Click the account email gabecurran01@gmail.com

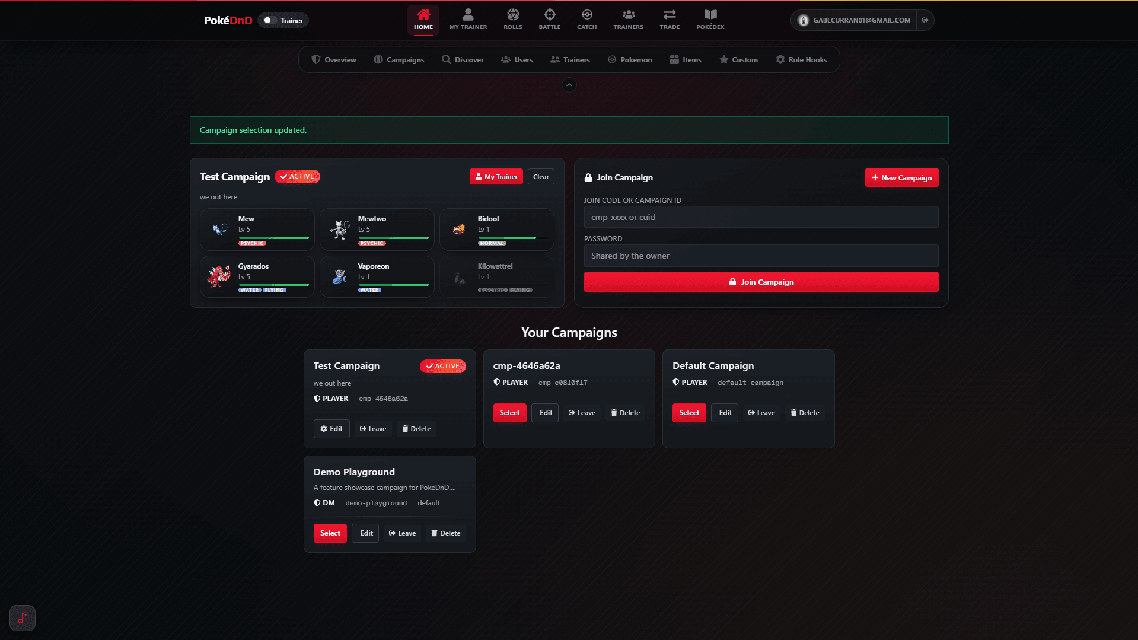(861, 20)
